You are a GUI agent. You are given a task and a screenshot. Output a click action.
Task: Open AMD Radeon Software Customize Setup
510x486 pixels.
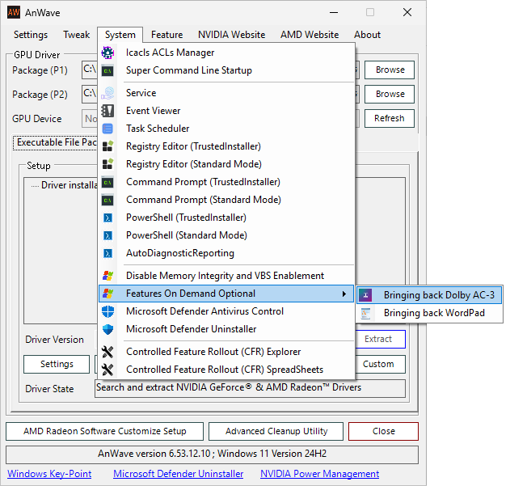[105, 431]
